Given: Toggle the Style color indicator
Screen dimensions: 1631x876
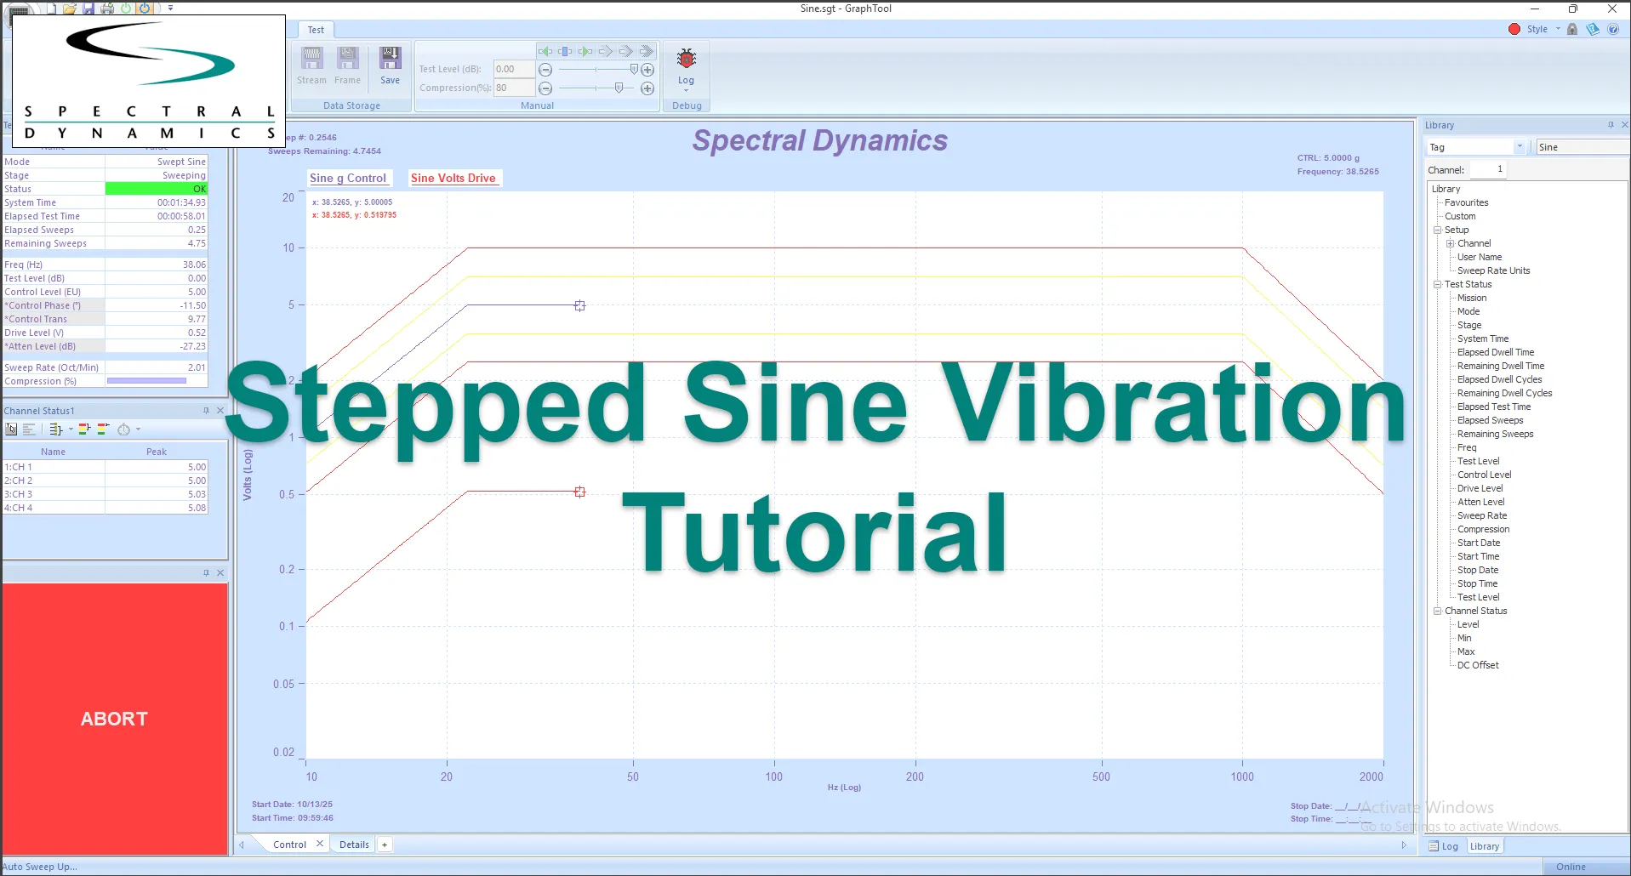Looking at the screenshot, I should (x=1514, y=28).
